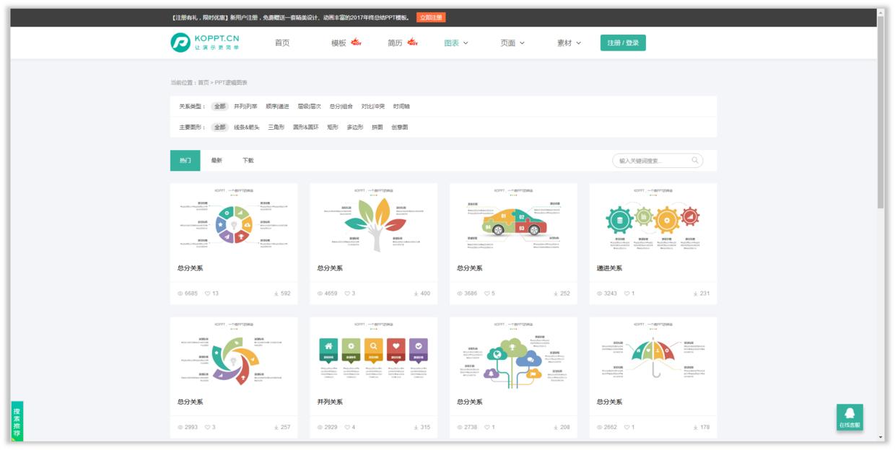This screenshot has width=895, height=450.
Task: Filter relation type by 并列|列举
Action: [x=245, y=106]
